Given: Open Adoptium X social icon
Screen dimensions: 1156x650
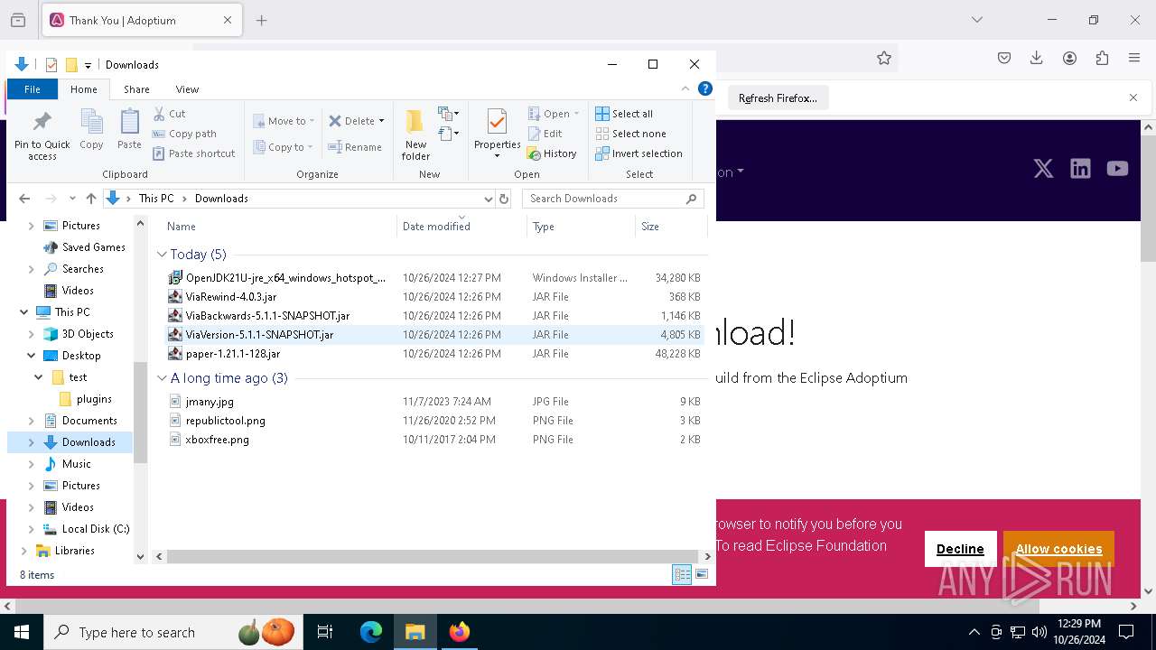Looking at the screenshot, I should [1043, 169].
